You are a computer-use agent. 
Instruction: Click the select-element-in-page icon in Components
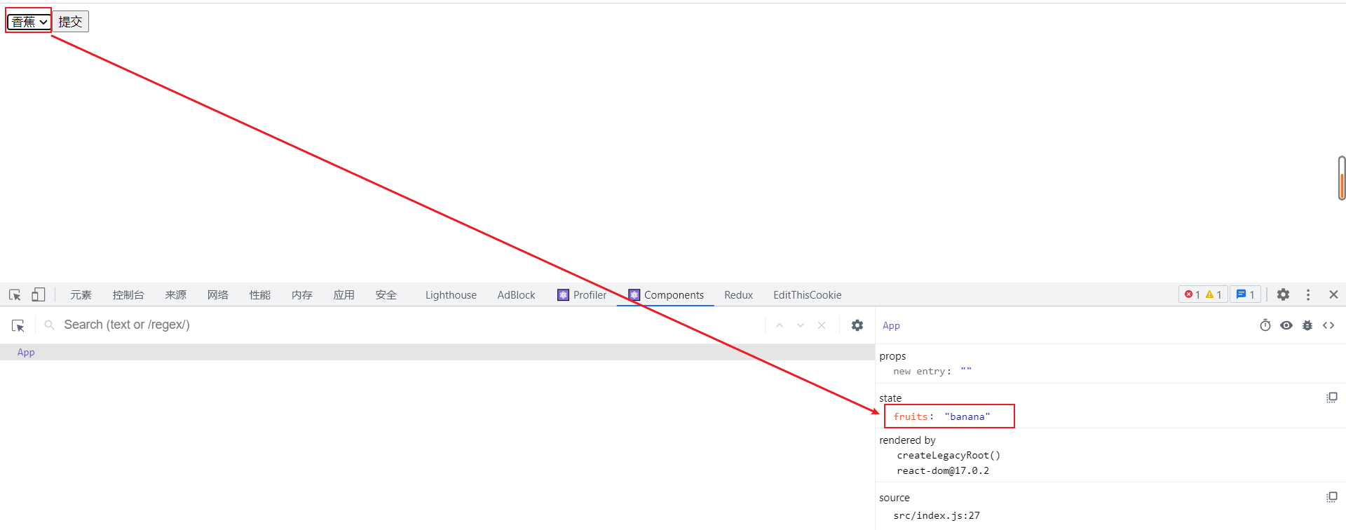[x=18, y=325]
